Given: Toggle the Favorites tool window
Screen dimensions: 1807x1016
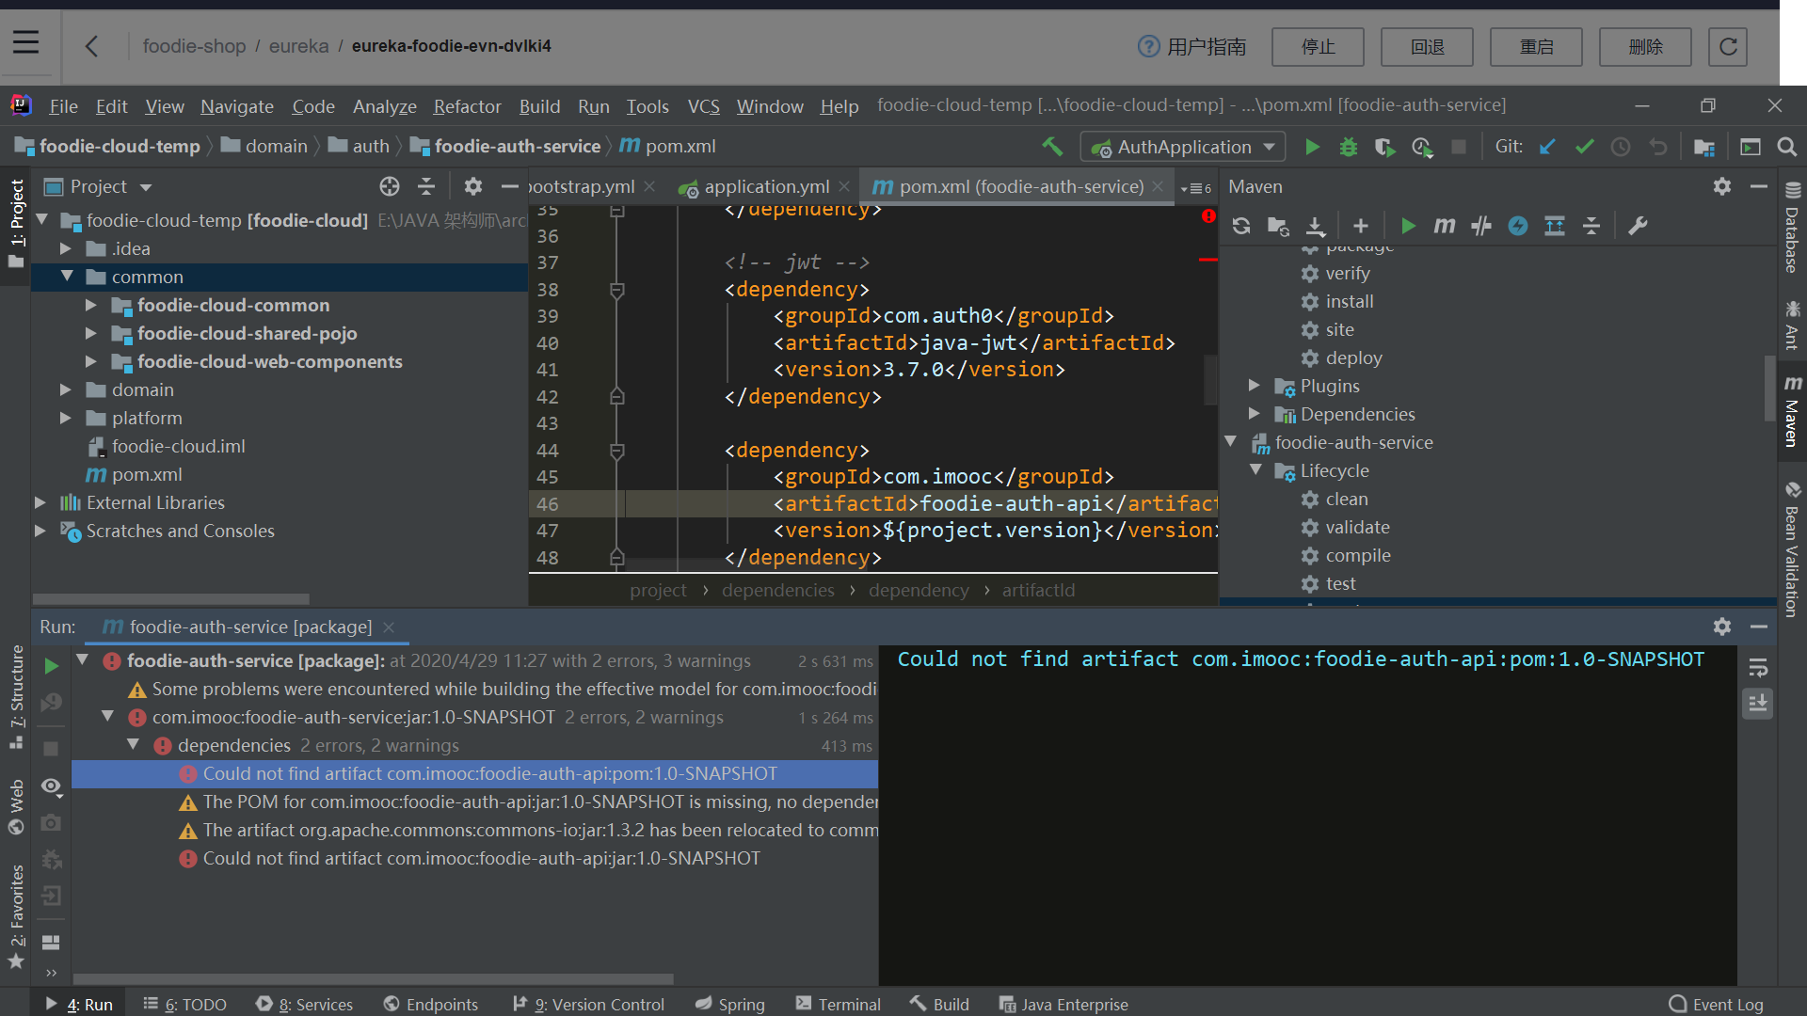Looking at the screenshot, I should pos(16,917).
